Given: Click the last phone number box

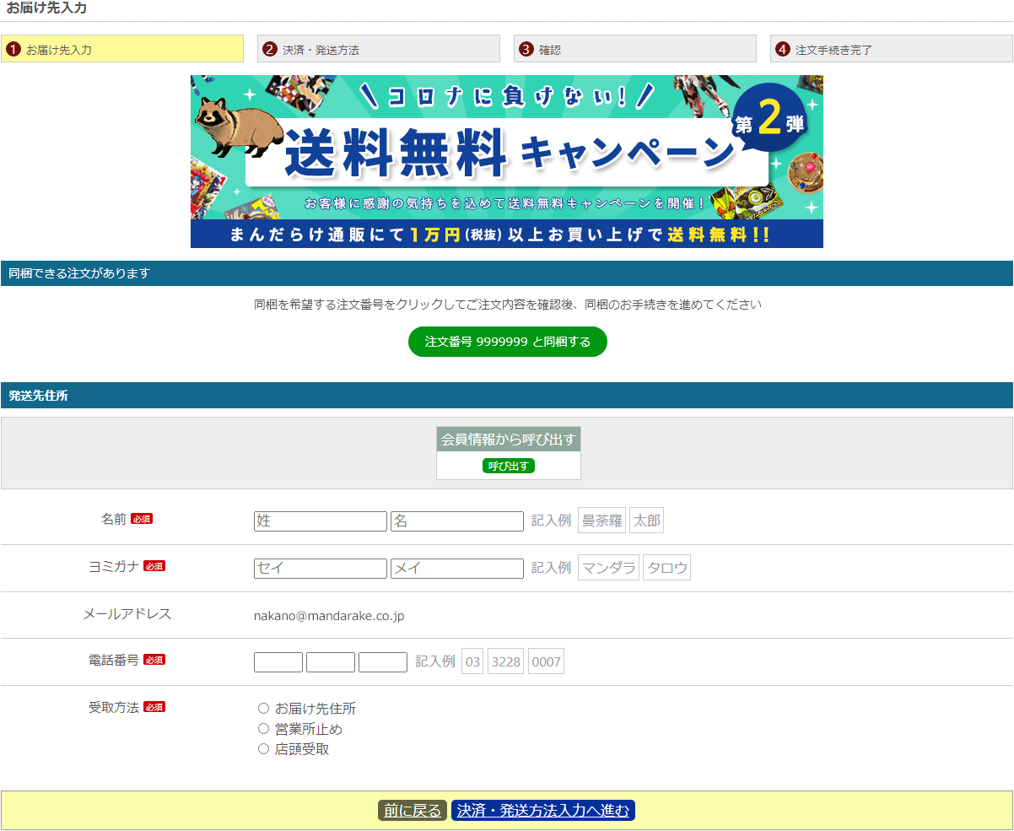Looking at the screenshot, I should [382, 662].
